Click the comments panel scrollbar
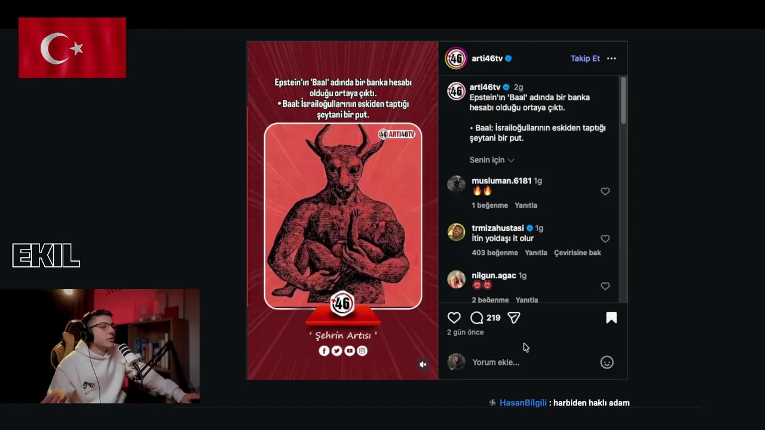 pyautogui.click(x=623, y=102)
